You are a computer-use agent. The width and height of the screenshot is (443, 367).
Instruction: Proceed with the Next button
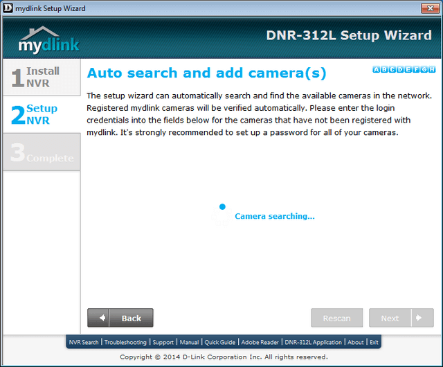[401, 318]
